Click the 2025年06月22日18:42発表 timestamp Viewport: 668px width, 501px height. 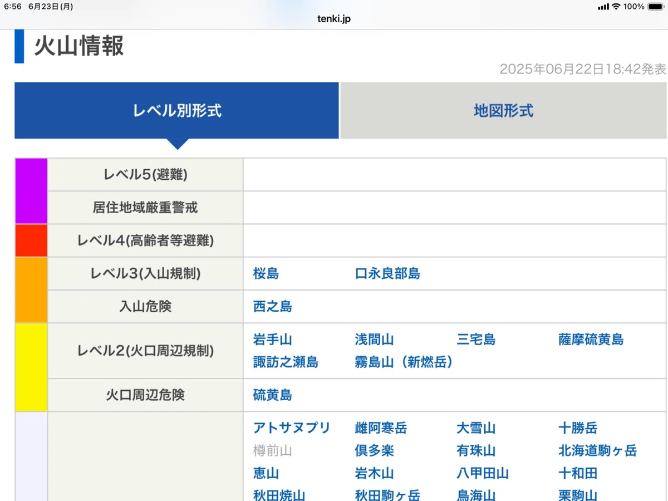tap(583, 70)
